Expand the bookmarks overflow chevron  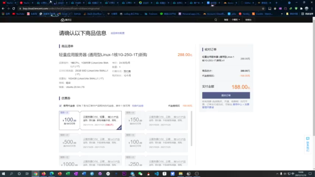tap(282, 14)
